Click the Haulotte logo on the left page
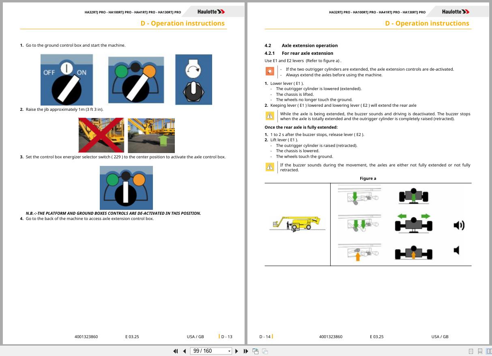Viewport: 492px width, 356px height. click(x=211, y=12)
